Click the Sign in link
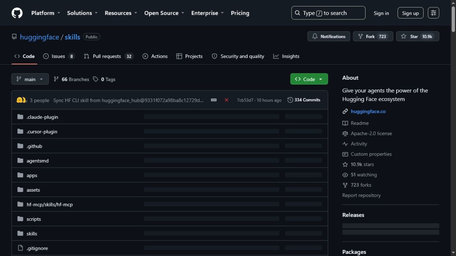Screen dimensions: 456x256 click(x=381, y=13)
